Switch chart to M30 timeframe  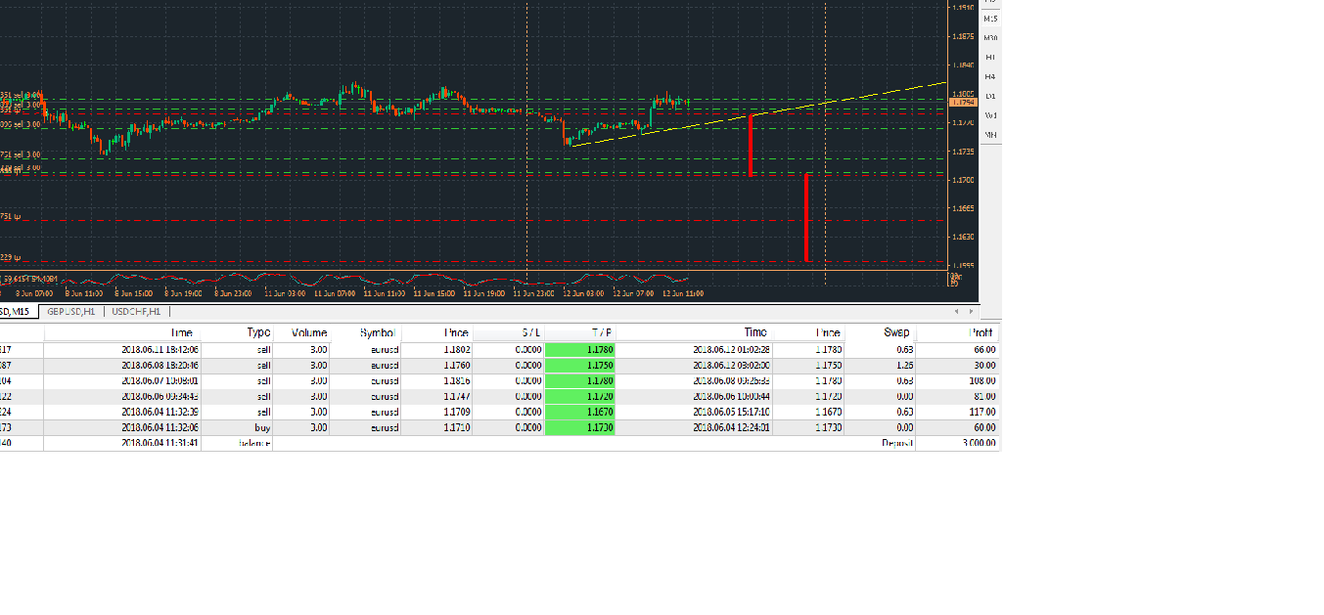click(x=990, y=38)
